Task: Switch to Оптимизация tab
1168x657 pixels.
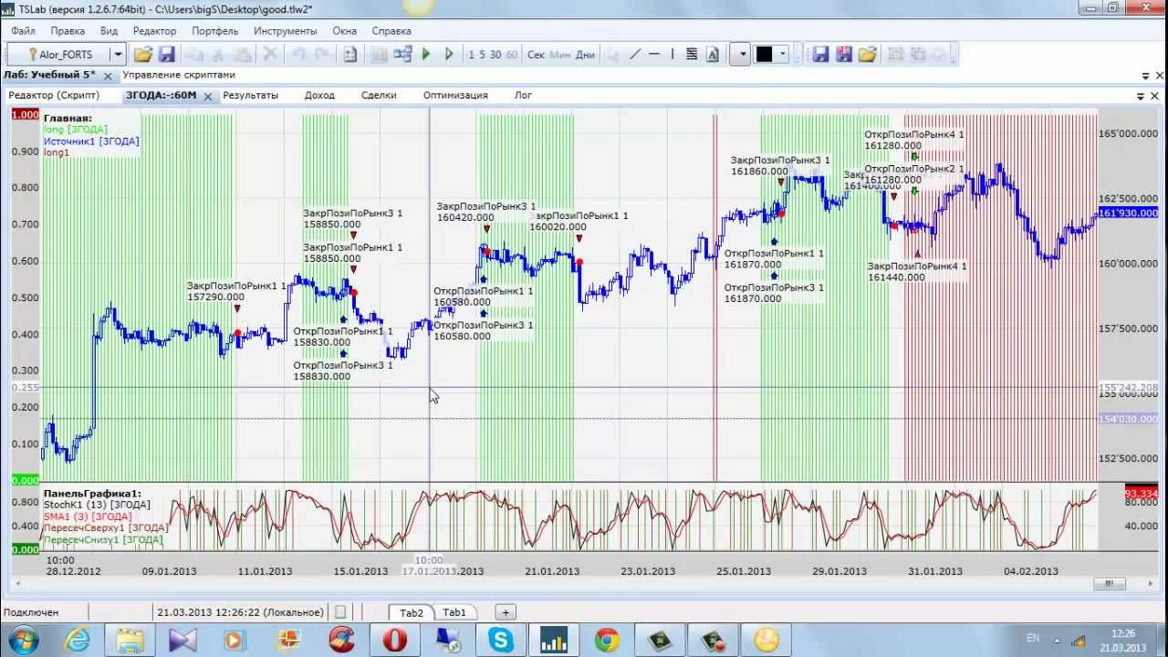Action: [x=455, y=95]
